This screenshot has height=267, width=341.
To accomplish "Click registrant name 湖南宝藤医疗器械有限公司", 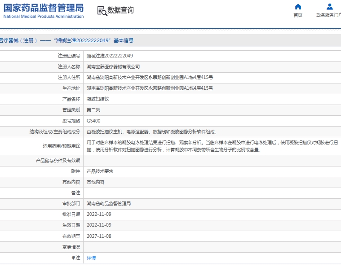I will 113,66.
